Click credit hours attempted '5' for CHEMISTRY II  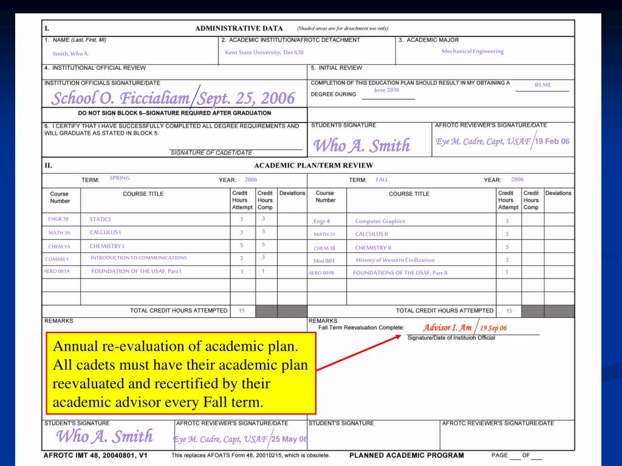507,247
